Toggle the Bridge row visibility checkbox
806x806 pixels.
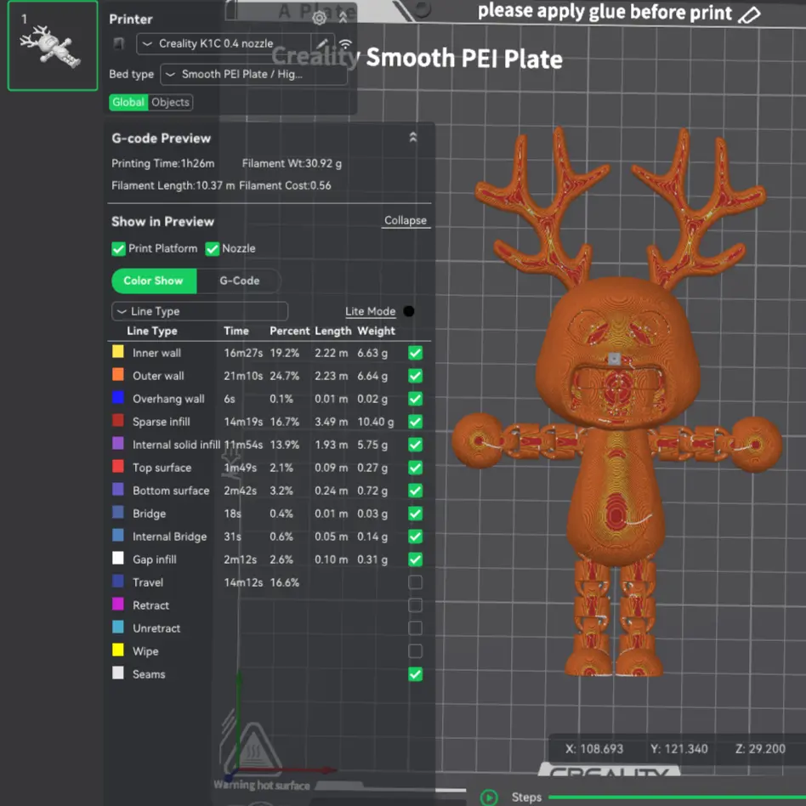[x=416, y=514]
